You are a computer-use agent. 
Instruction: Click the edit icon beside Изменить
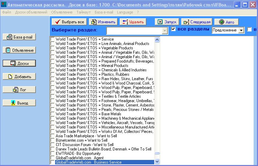[x=94, y=22]
